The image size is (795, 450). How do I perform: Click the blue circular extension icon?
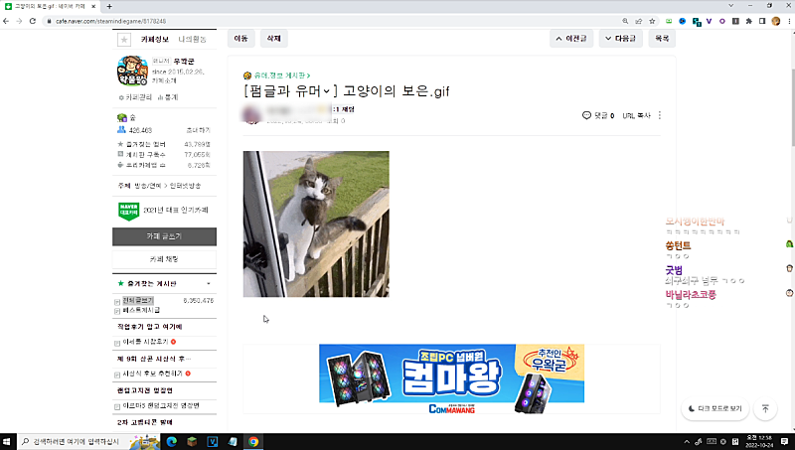tap(682, 21)
